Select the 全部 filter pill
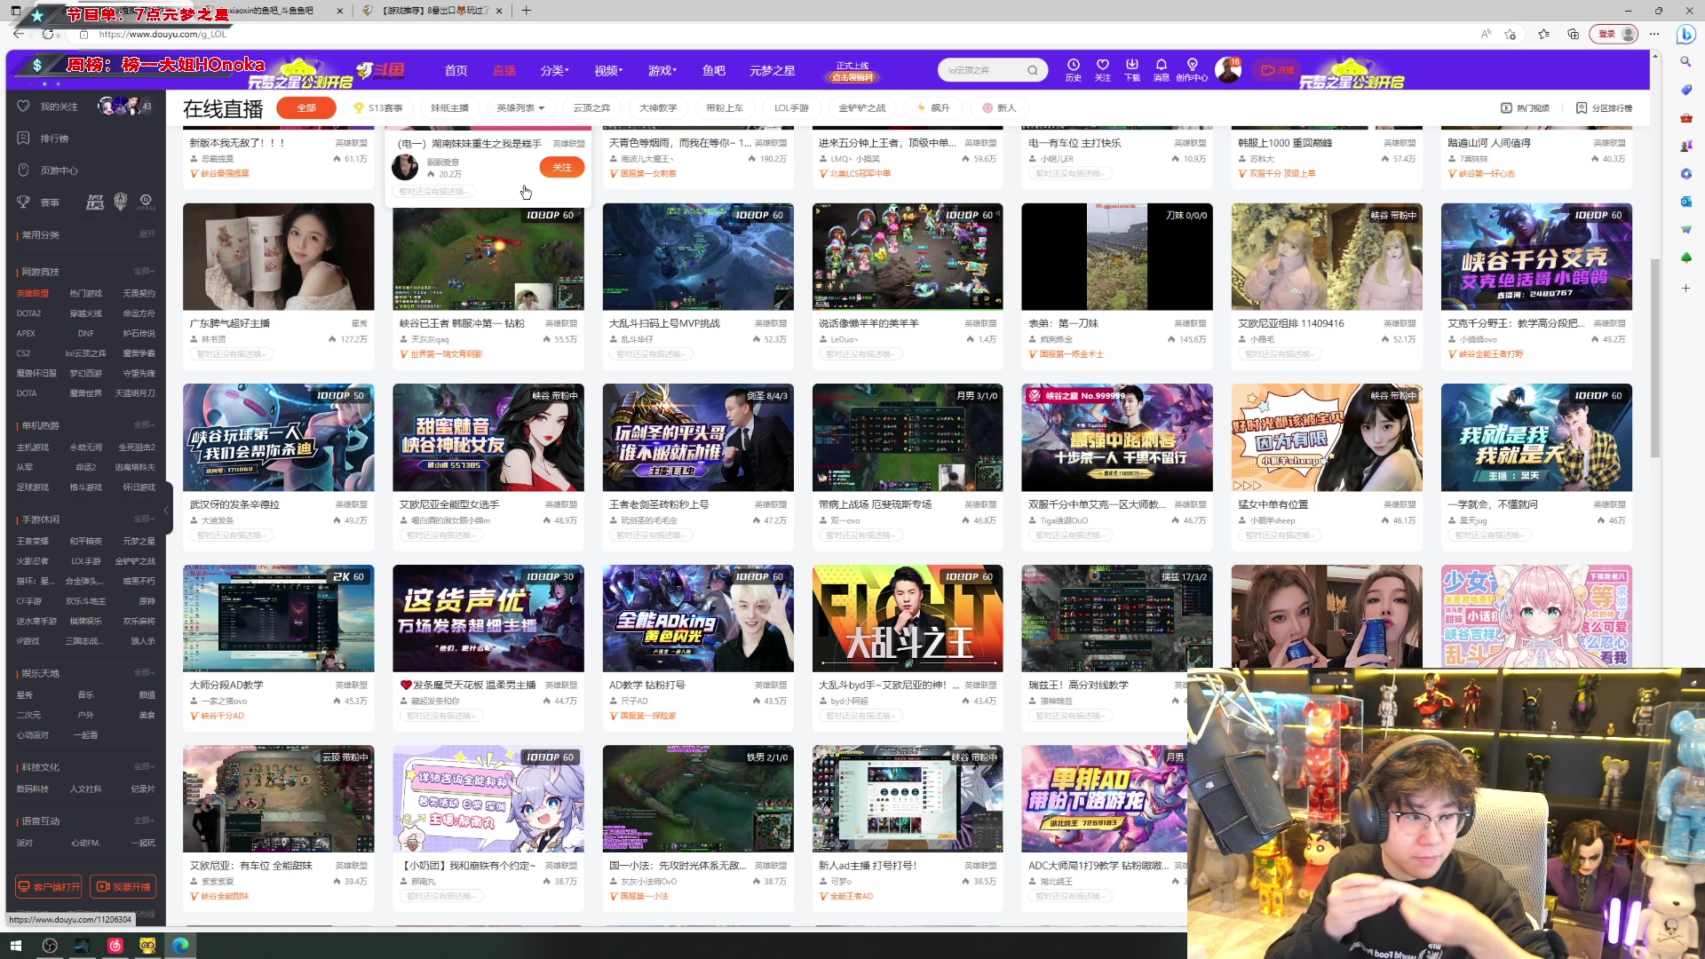The image size is (1705, 959). (x=306, y=107)
